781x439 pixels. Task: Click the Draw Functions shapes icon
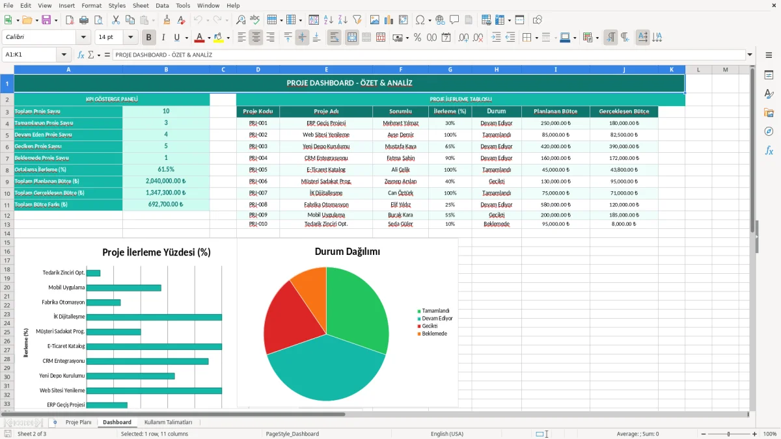[x=538, y=20]
